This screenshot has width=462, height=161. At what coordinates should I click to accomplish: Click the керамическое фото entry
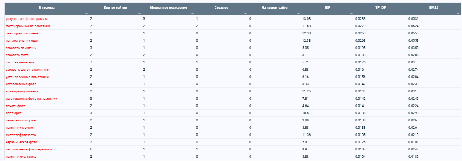pyautogui.click(x=21, y=142)
